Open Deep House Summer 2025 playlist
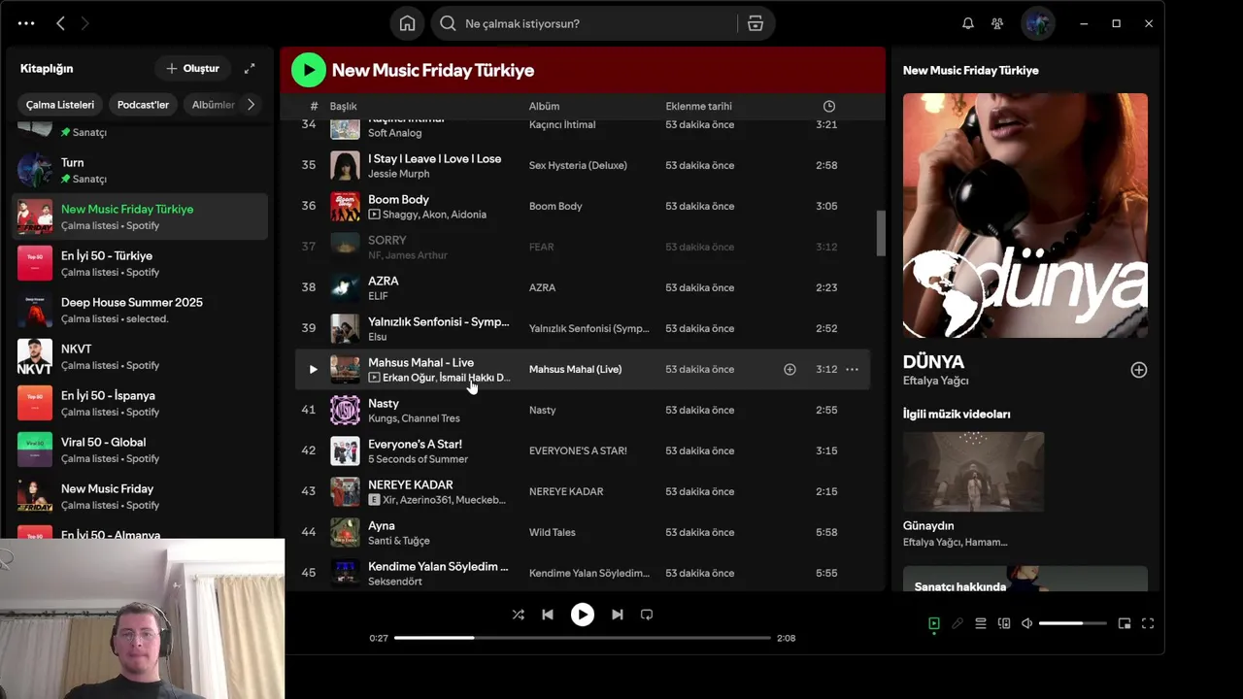The height and width of the screenshot is (699, 1243). click(x=140, y=310)
